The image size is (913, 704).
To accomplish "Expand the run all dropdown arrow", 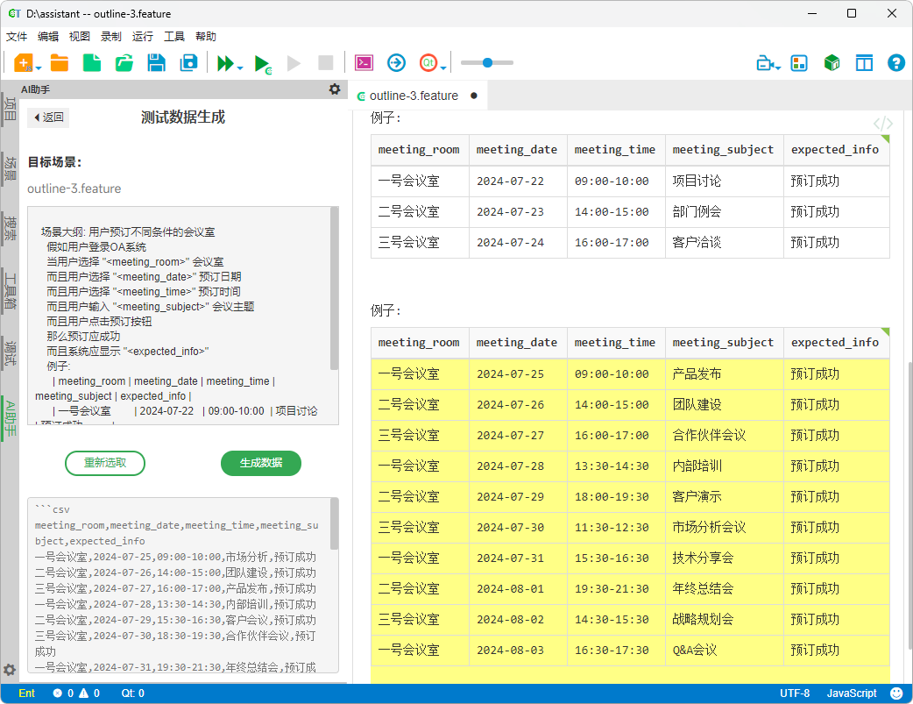I will [x=240, y=68].
